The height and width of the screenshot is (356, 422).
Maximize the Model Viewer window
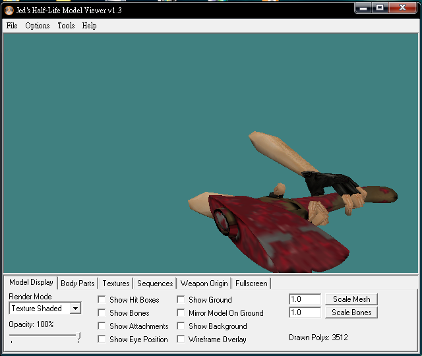380,8
